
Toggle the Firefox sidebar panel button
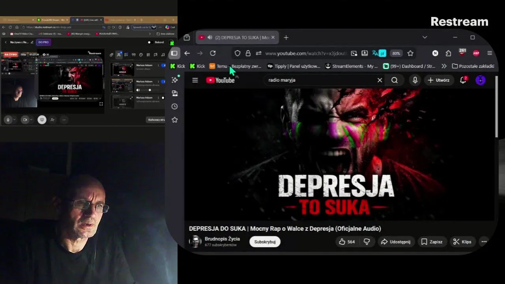(174, 53)
